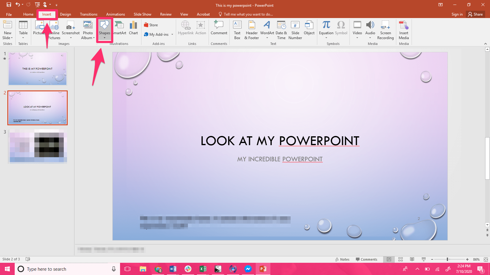
Task: Open the Transitions tab
Action: point(89,14)
